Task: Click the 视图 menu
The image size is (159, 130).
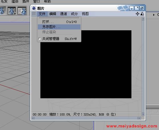Action: pyautogui.click(x=85, y=14)
